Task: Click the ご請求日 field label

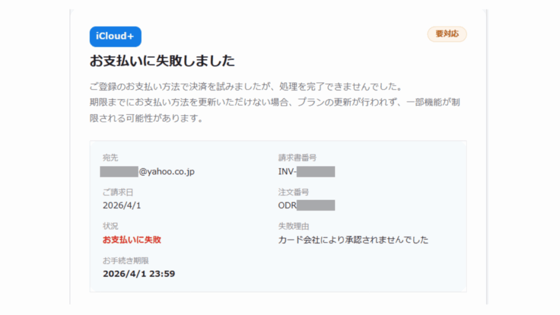Action: click(118, 192)
